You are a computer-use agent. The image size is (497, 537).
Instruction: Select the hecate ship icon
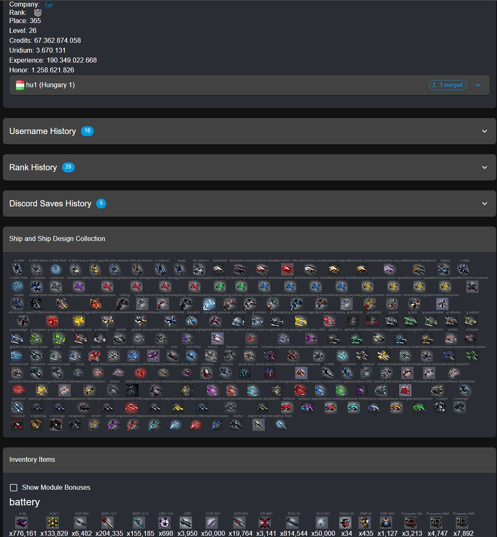click(x=95, y=356)
